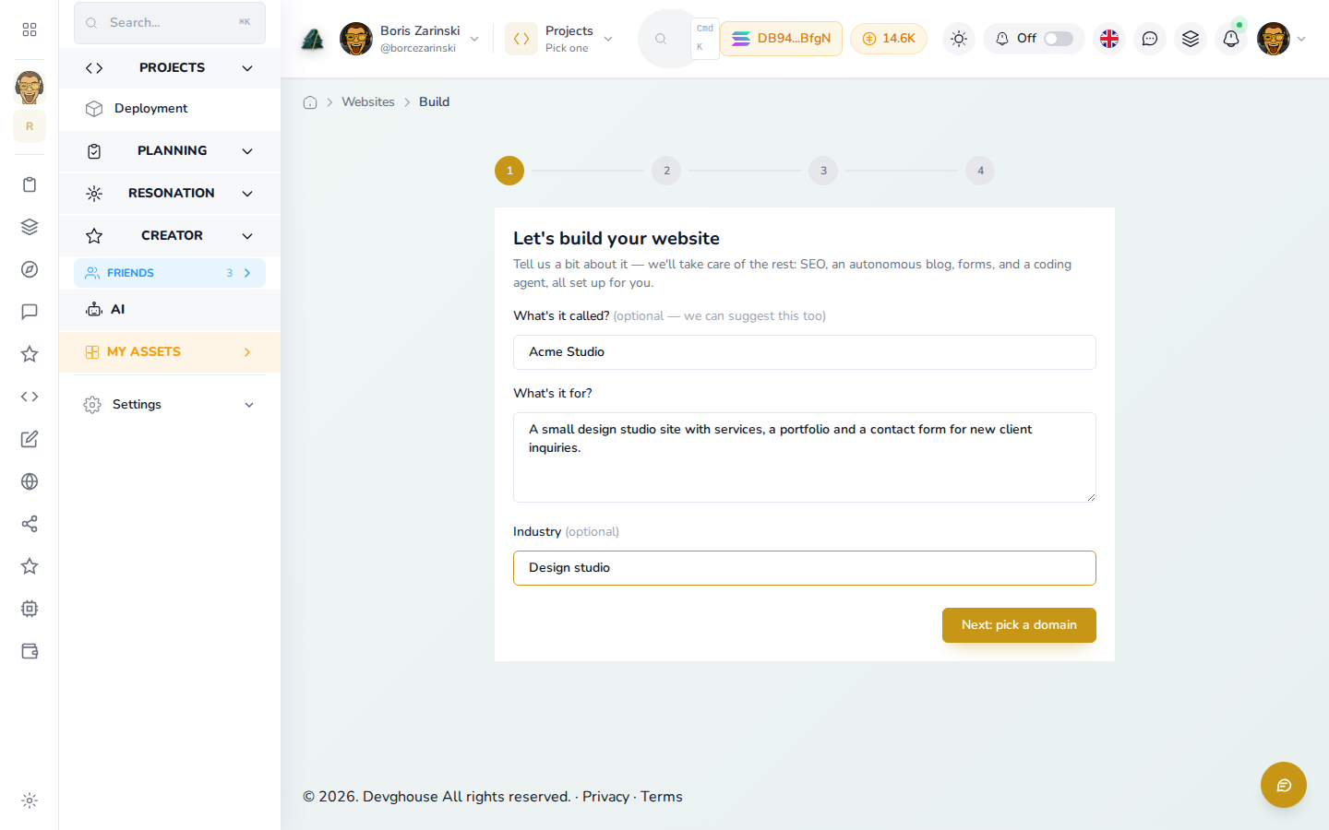Screen dimensions: 1329x830
Task: Open the Deployment sidebar item
Action: (x=170, y=109)
